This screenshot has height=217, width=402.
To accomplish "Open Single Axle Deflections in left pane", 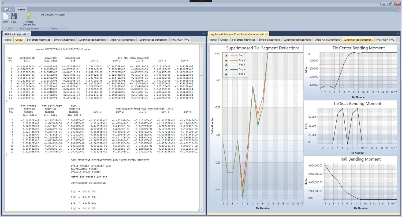I will (122, 40).
